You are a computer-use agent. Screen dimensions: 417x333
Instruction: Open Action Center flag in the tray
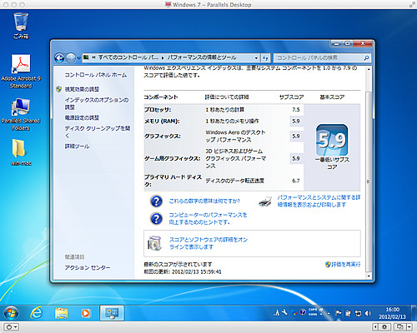pos(338,313)
